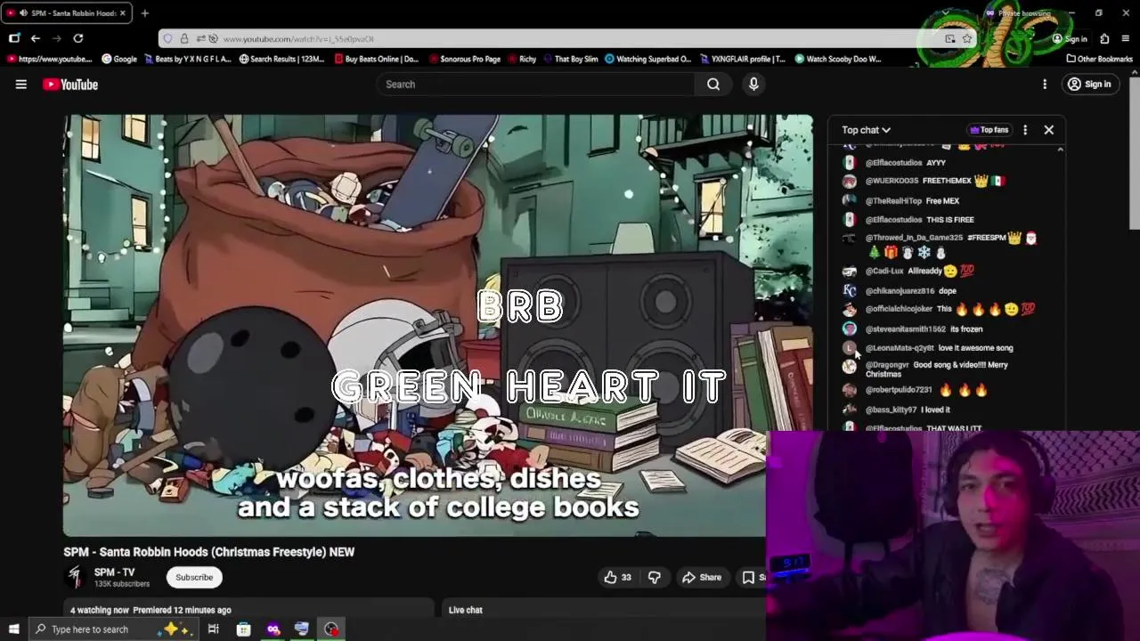Click the YouTube search magnifier button
1140x641 pixels.
(x=713, y=85)
